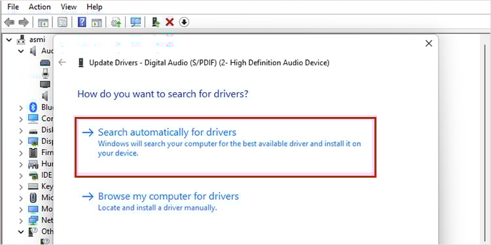Select the microphone device icon under Audio
This screenshot has width=491, height=245.
[45, 73]
